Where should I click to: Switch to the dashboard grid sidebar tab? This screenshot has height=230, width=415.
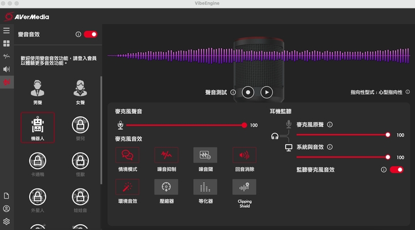point(7,43)
